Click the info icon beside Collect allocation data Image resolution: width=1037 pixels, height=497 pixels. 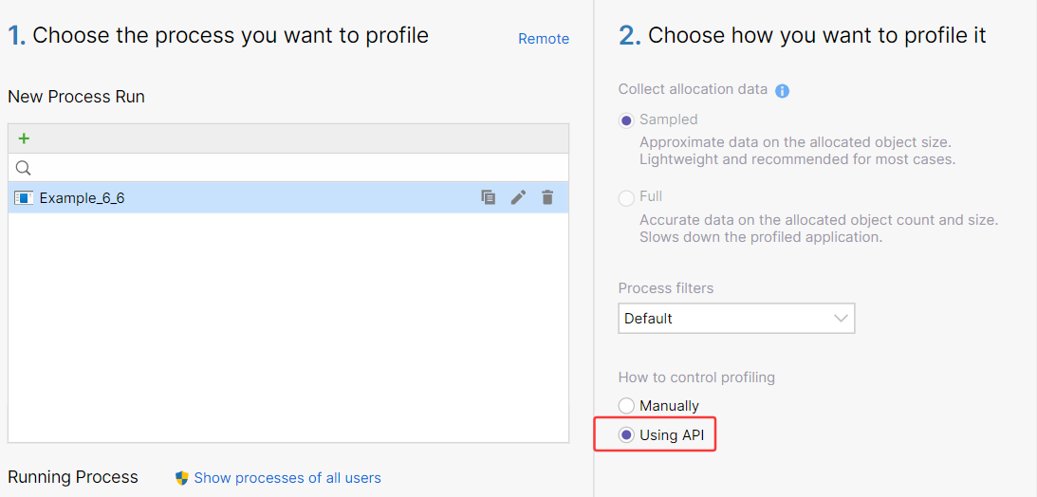click(x=783, y=91)
